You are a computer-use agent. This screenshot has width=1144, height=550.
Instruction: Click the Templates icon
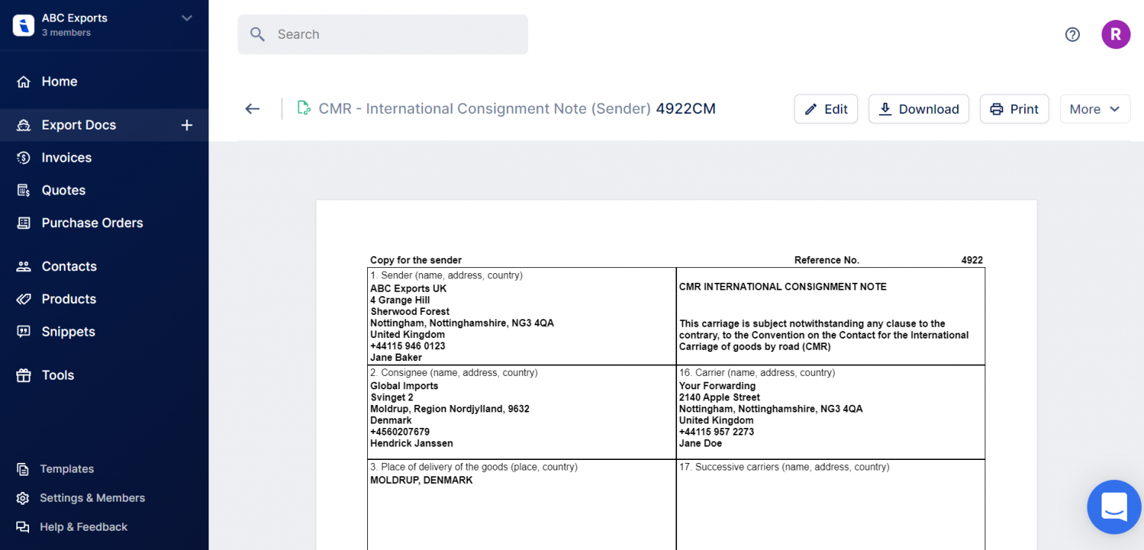click(25, 468)
